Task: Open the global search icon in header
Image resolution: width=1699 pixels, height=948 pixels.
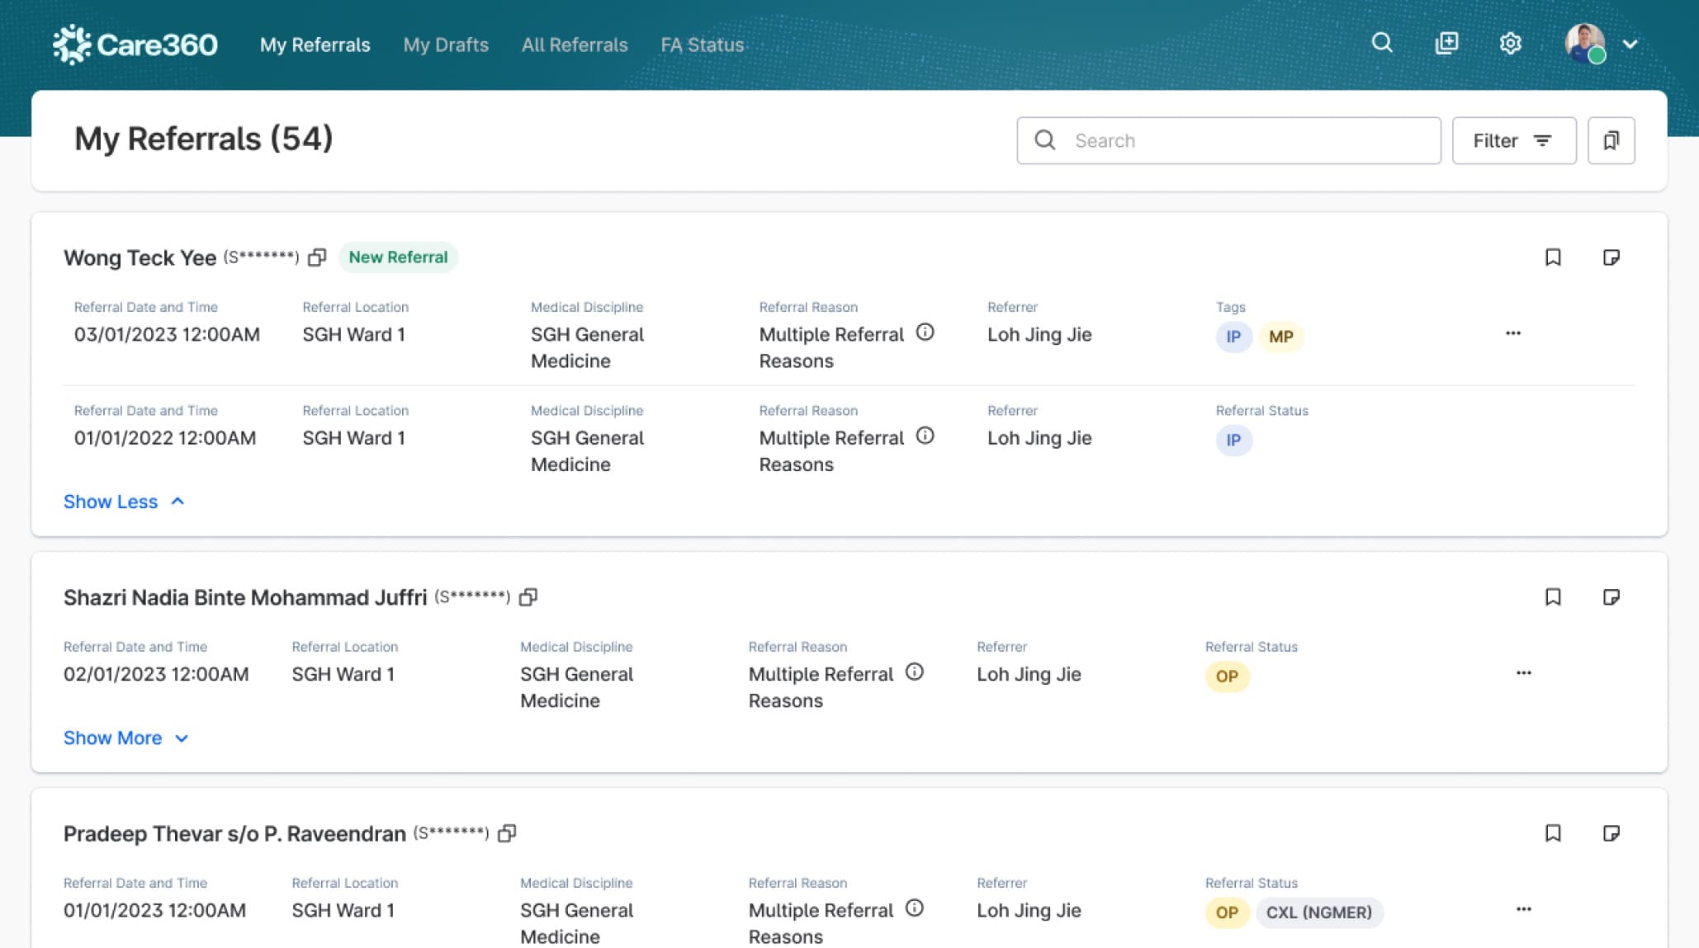Action: [1382, 43]
